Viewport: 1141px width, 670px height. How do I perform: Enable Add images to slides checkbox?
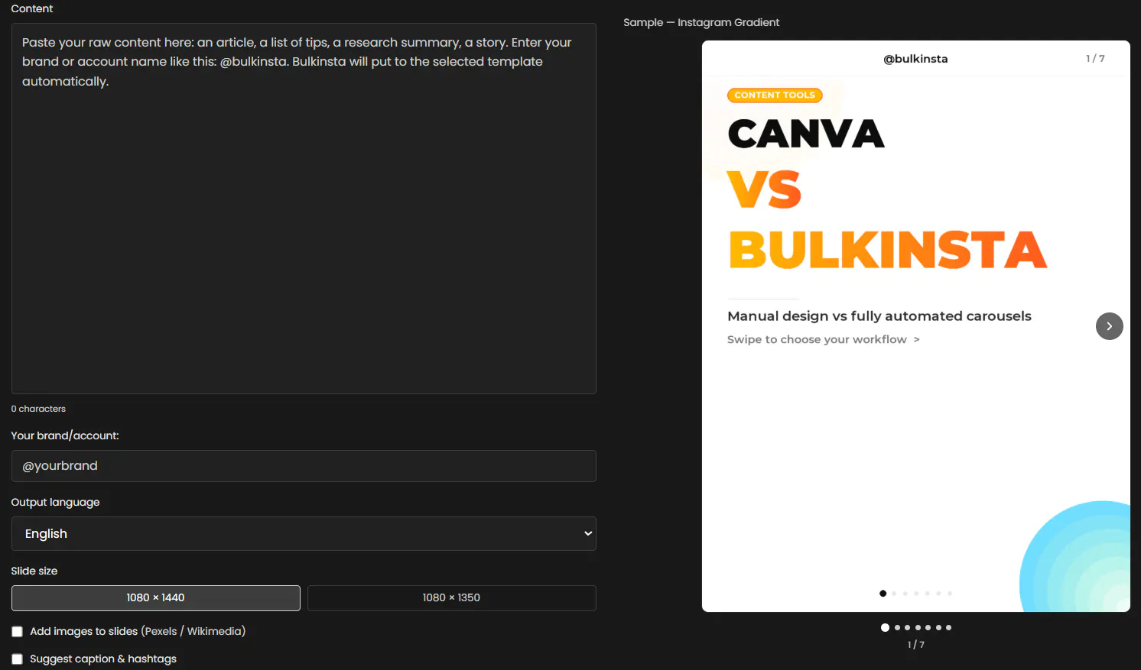(x=17, y=632)
